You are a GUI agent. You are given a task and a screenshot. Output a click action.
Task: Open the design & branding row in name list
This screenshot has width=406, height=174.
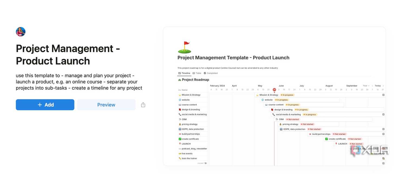click(x=193, y=109)
